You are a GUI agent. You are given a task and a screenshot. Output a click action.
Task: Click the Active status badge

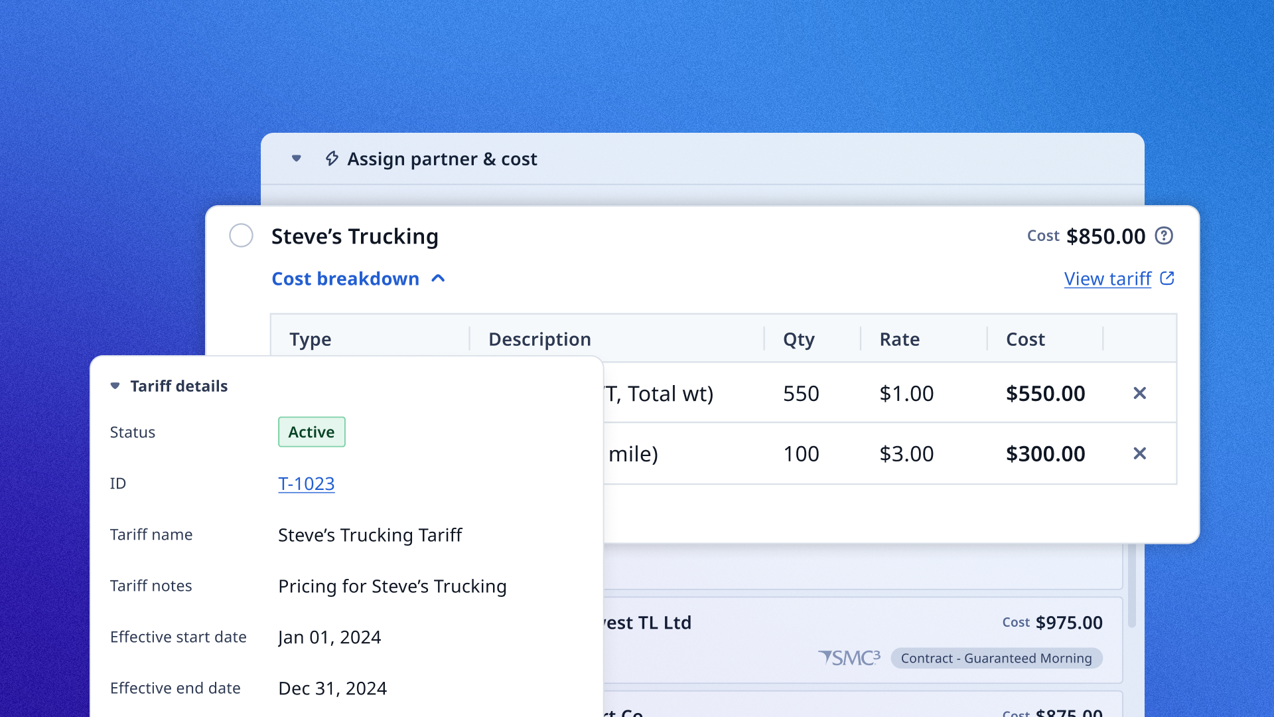point(312,432)
